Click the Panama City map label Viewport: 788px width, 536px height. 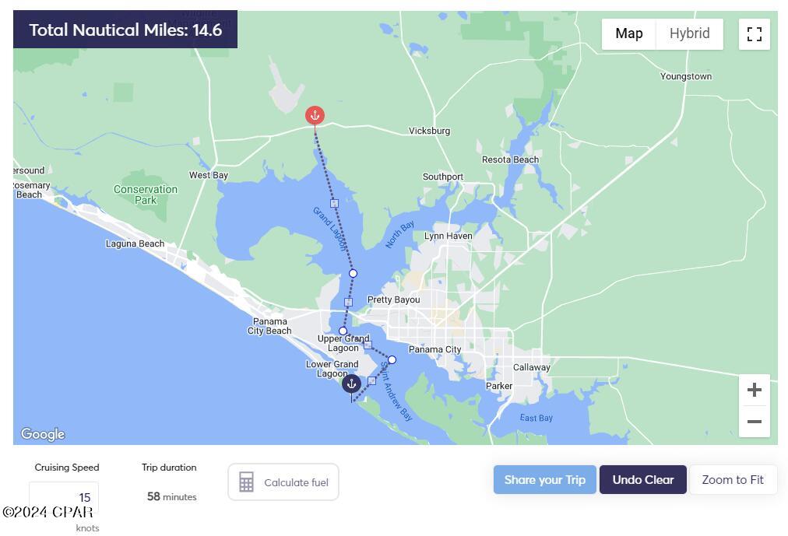(434, 349)
